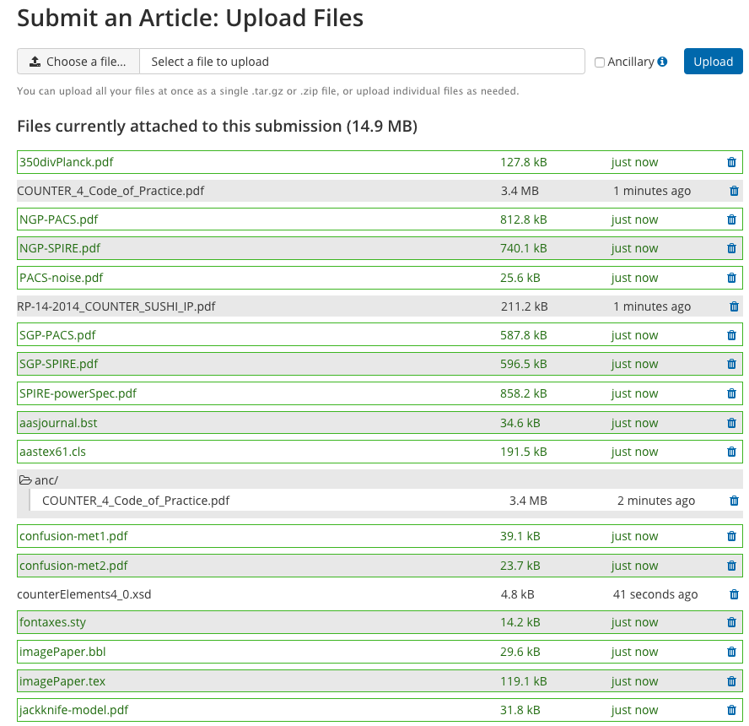Click file name SGP-SPIRE.pdf
The image size is (749, 726).
(x=59, y=364)
